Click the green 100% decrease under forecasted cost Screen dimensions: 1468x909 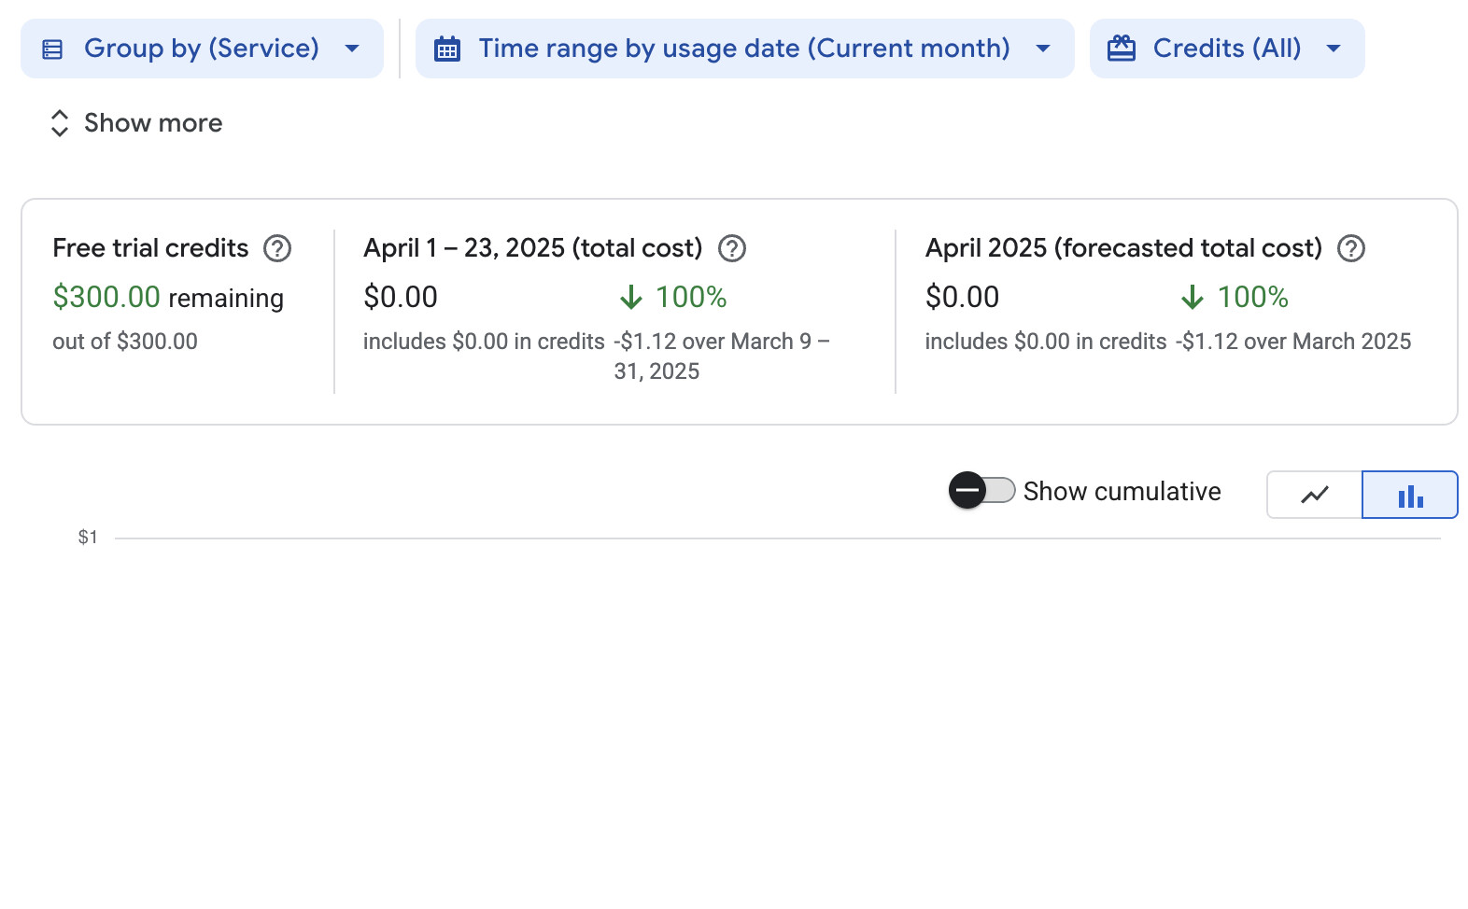pyautogui.click(x=1251, y=297)
